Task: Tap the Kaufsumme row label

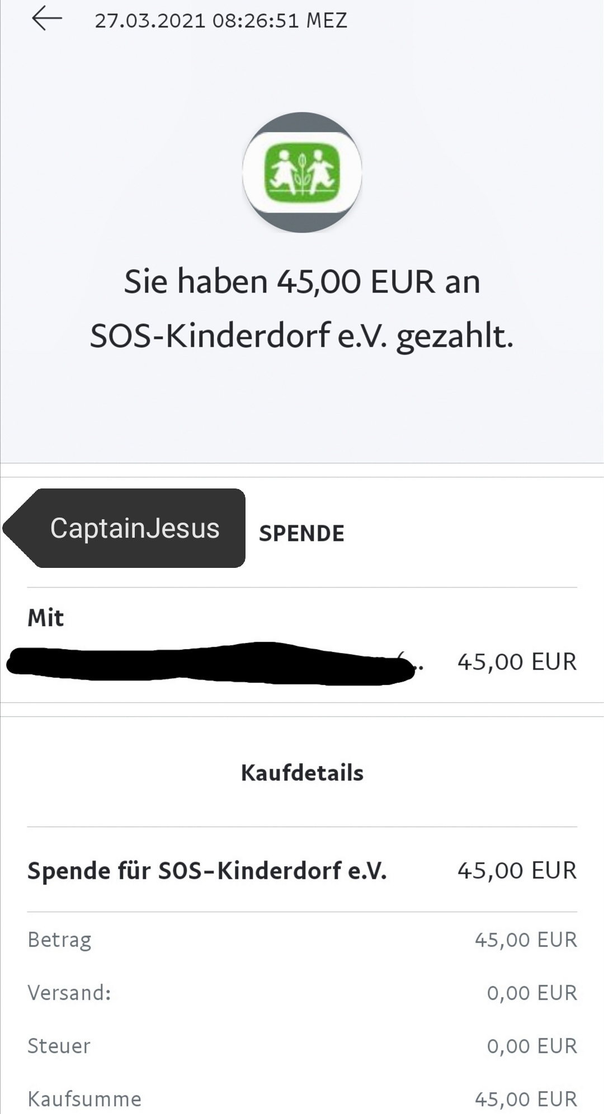Action: point(84,1099)
